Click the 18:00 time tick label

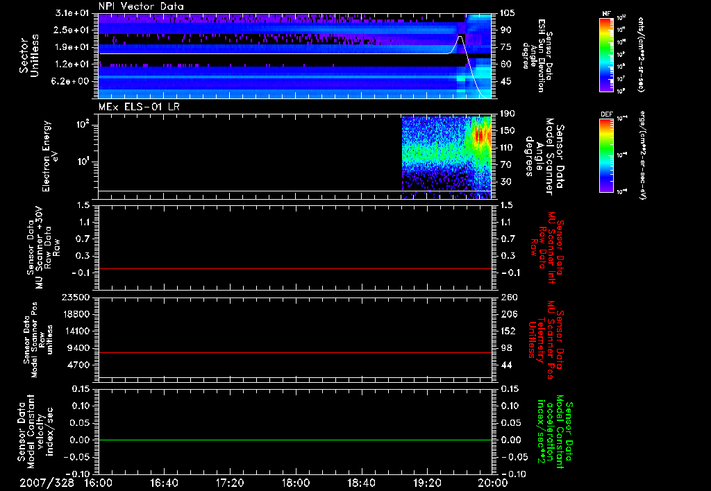click(x=296, y=483)
